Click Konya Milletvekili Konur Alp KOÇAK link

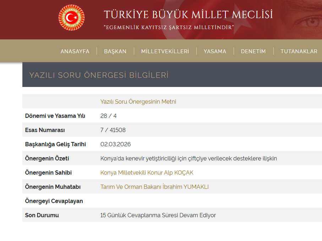click(x=147, y=172)
